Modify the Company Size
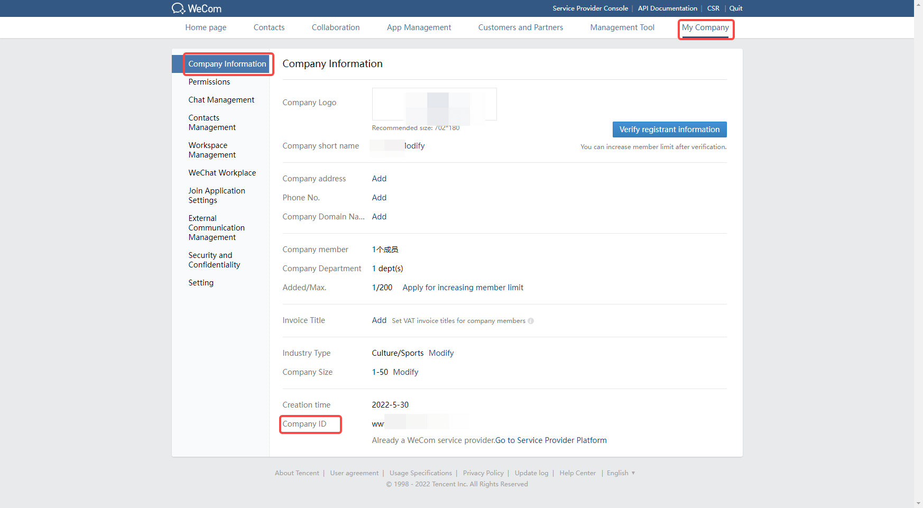923x508 pixels. click(405, 372)
